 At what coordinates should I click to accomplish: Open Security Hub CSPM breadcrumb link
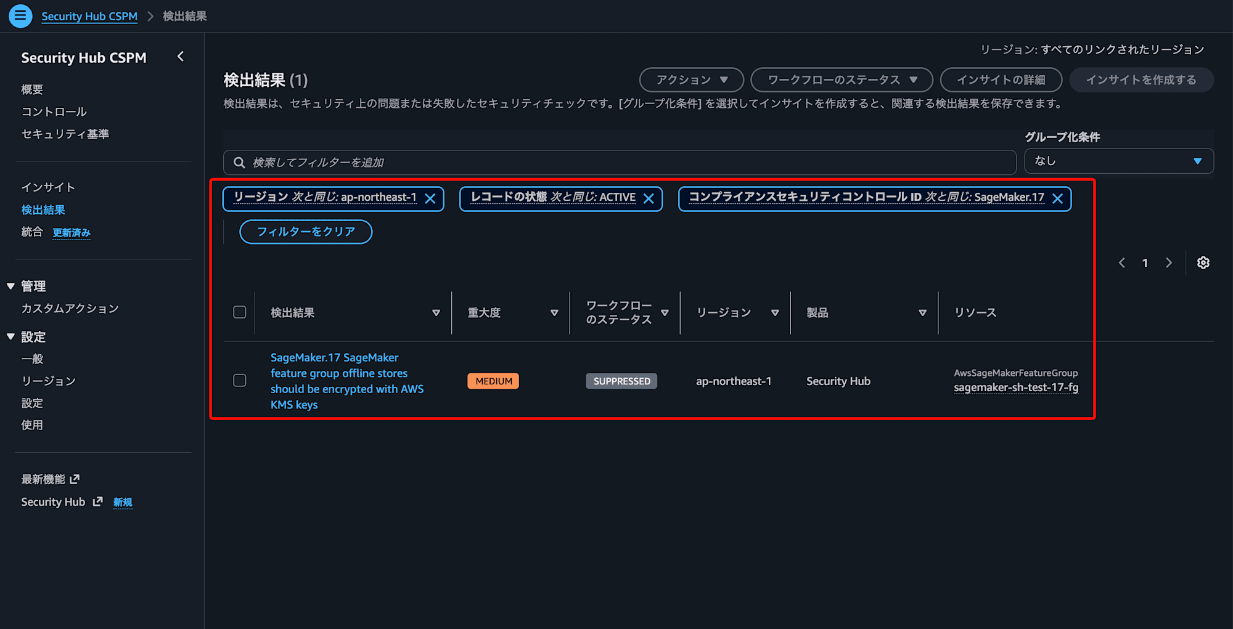point(89,16)
